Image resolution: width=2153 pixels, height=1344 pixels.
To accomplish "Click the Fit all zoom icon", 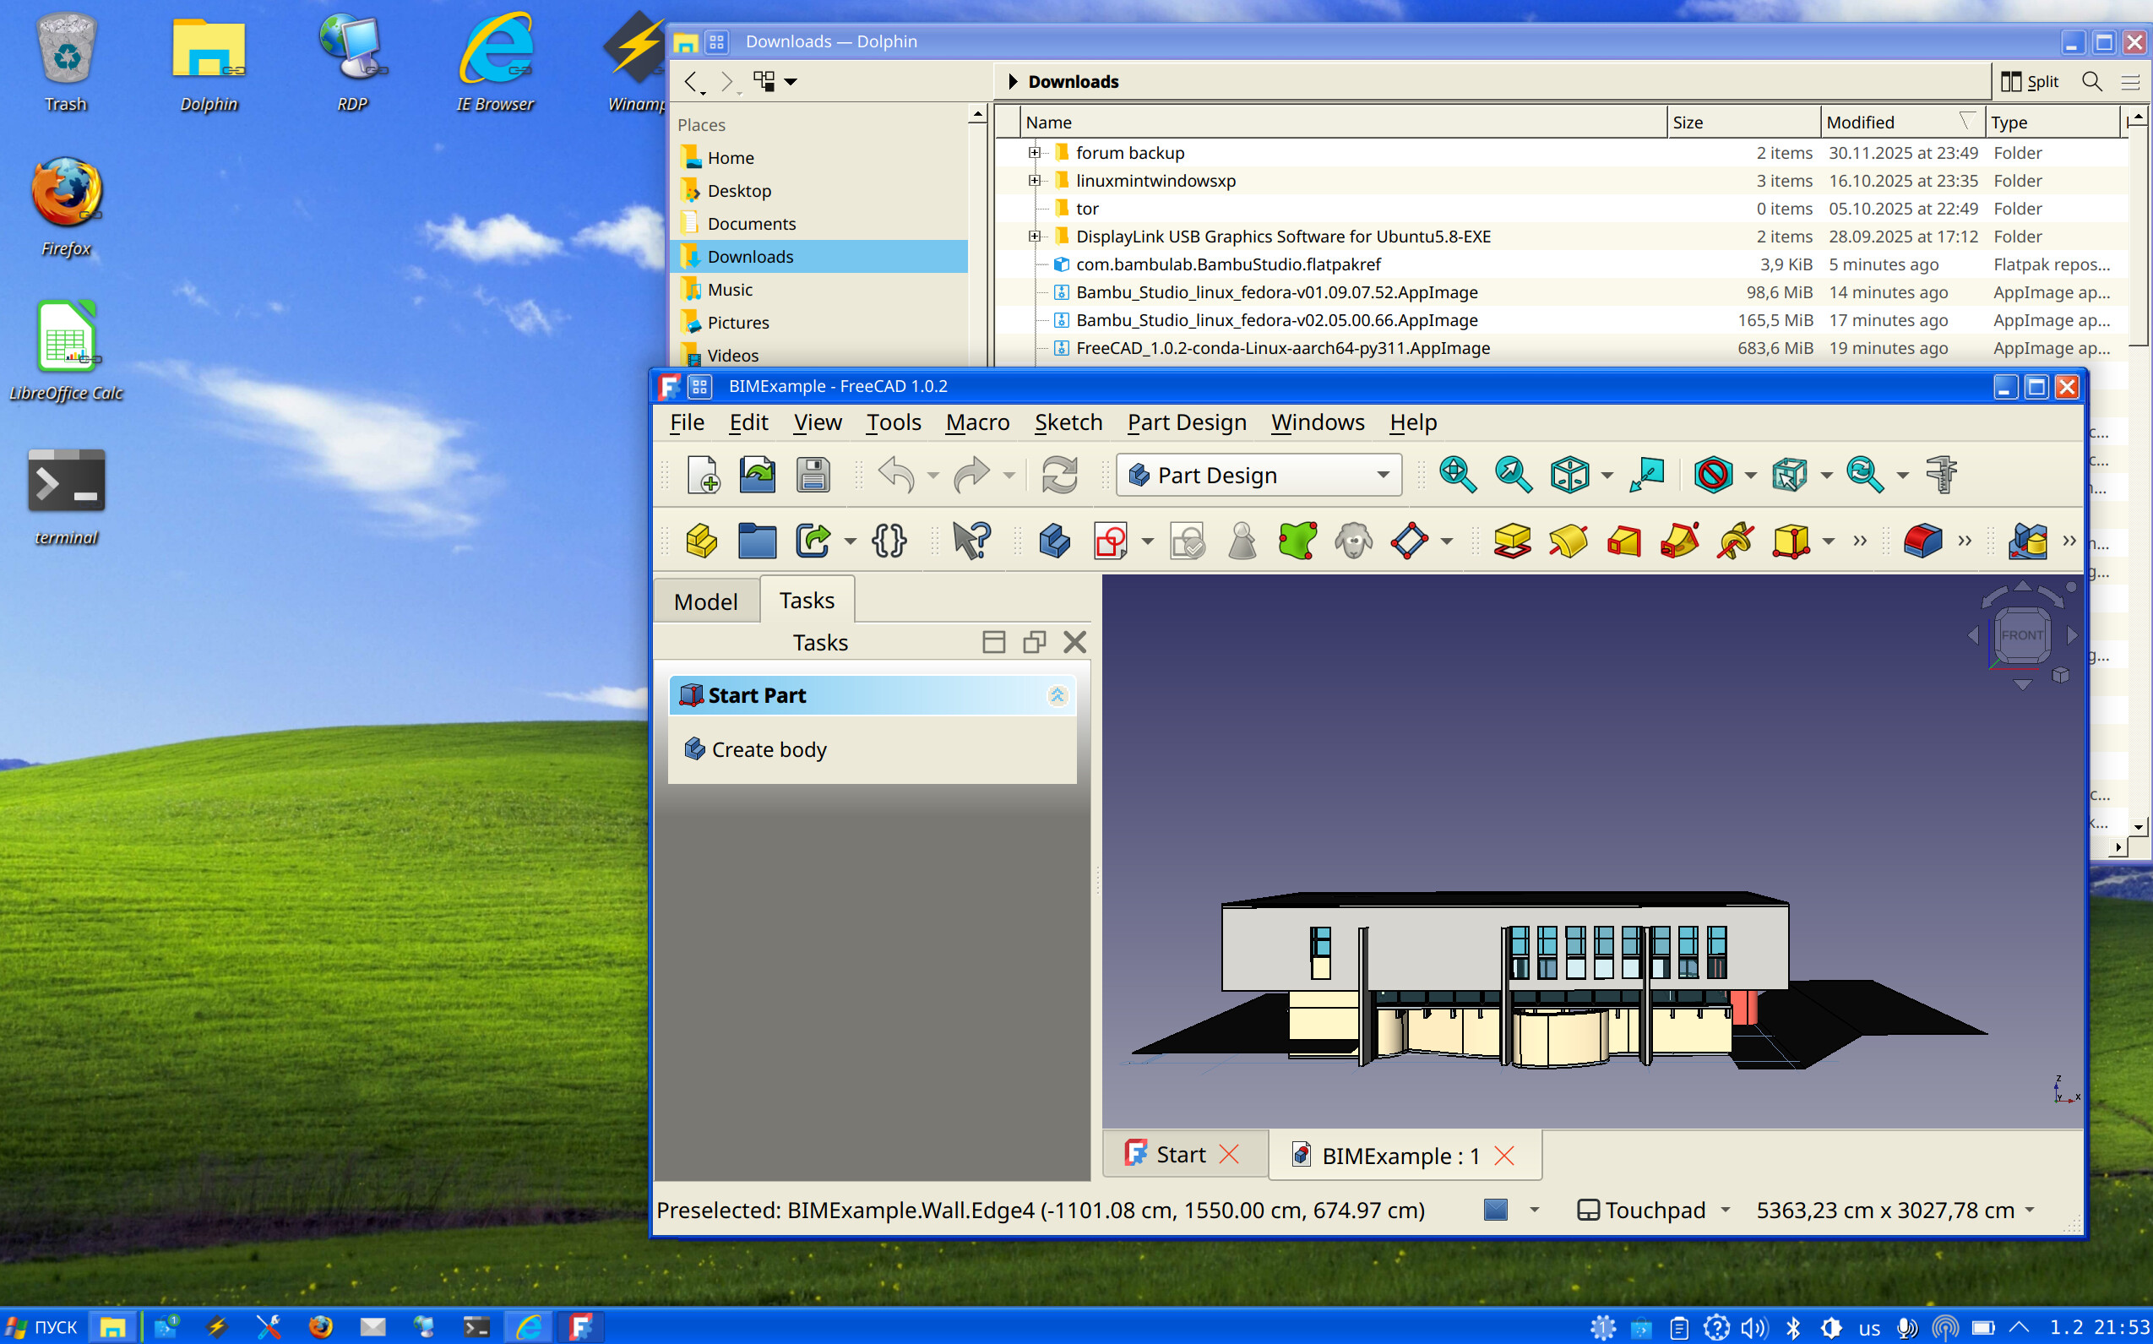I will point(1457,475).
